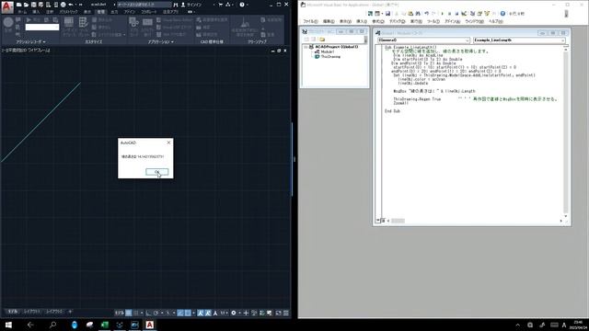Image resolution: width=589 pixels, height=331 pixels.
Task: Click the Action Recorder record button
Action: click(8, 23)
